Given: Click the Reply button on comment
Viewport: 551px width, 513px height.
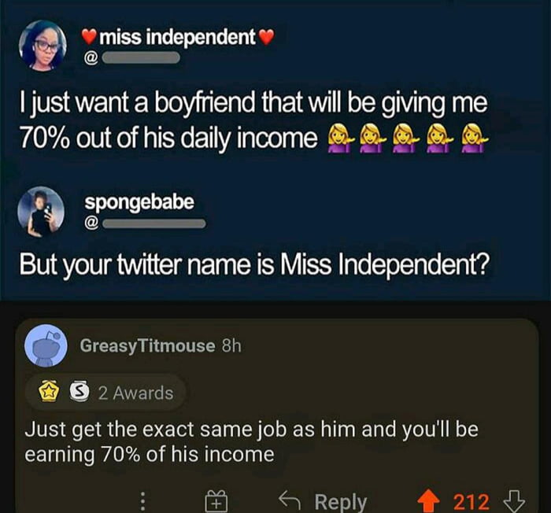Looking at the screenshot, I should (323, 501).
